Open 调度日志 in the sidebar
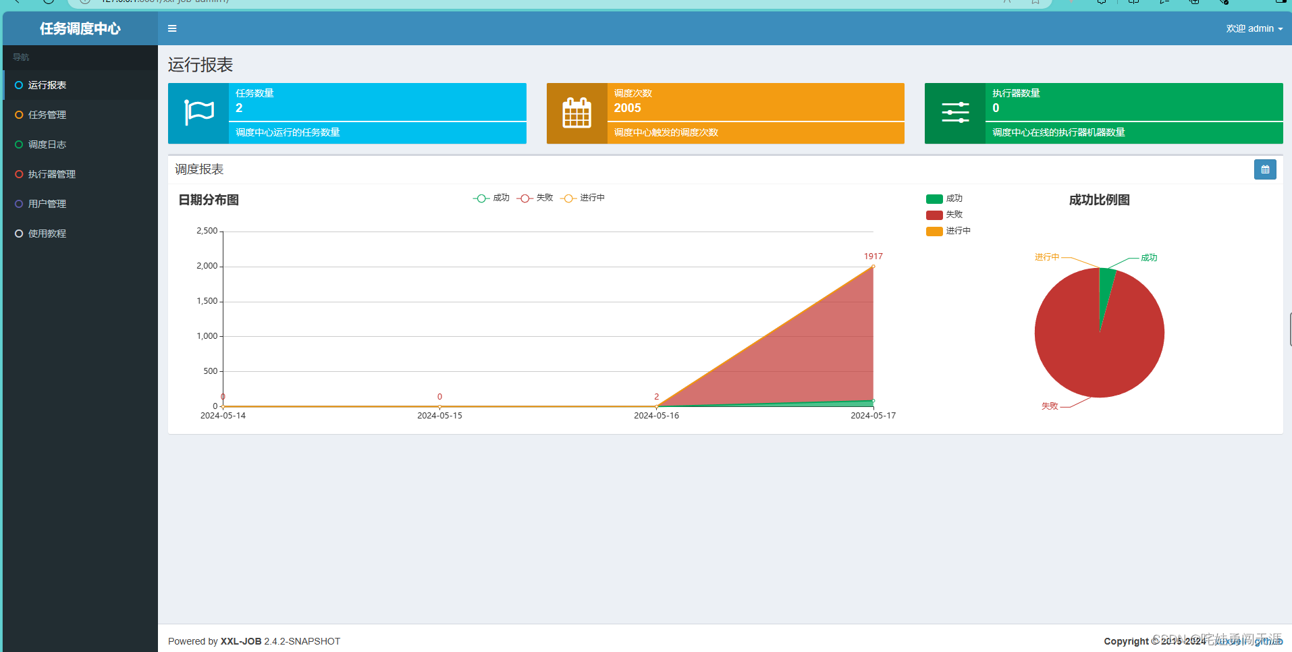1292x652 pixels. click(80, 144)
